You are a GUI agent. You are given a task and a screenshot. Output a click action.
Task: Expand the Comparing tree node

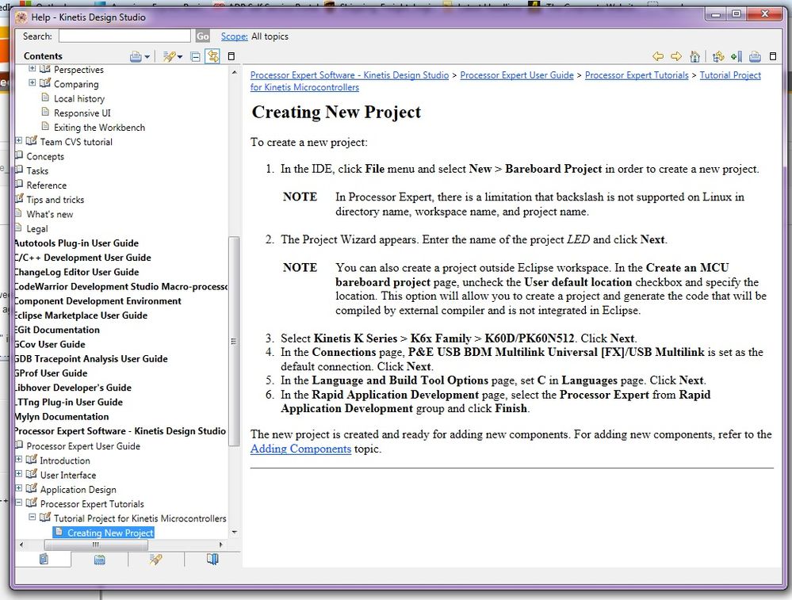click(x=33, y=82)
